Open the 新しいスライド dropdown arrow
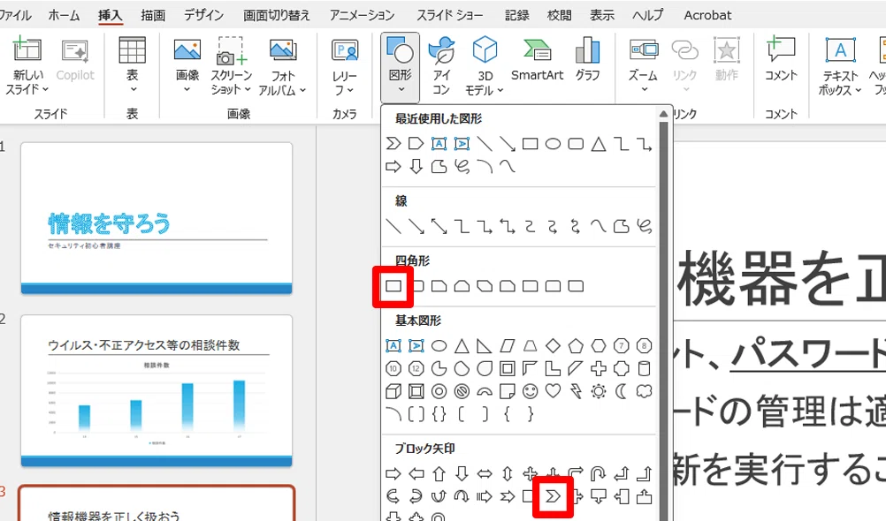Viewport: 886px width, 521px height. pos(46,89)
